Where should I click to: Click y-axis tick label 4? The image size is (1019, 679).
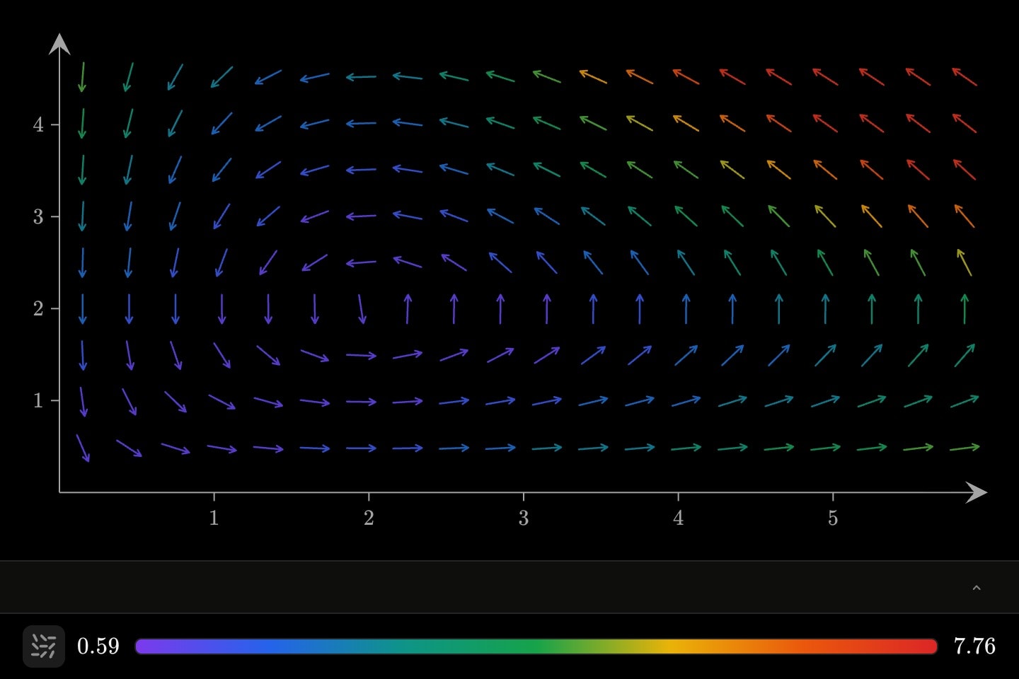[38, 125]
